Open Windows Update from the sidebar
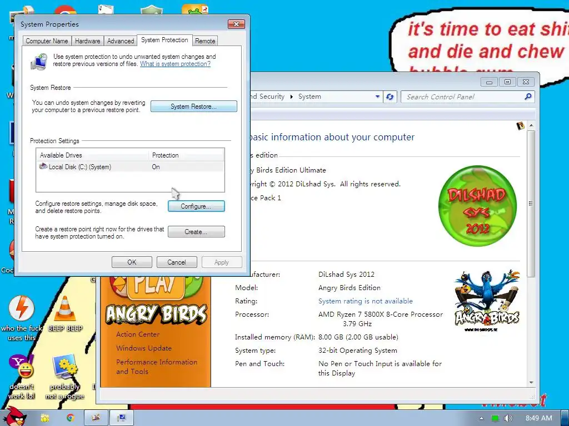The image size is (569, 426). click(x=144, y=348)
